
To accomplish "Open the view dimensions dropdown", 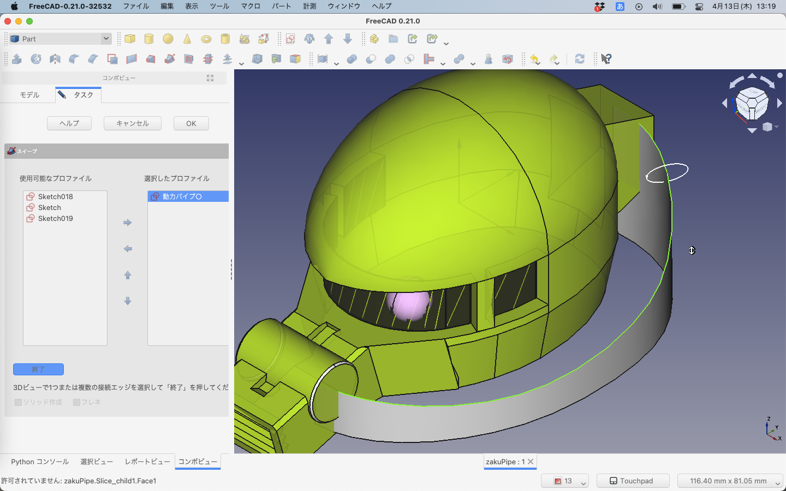I will pos(730,481).
